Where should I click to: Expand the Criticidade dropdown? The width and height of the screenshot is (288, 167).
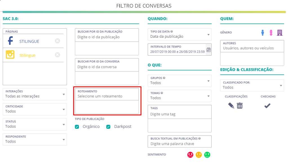click(x=35, y=109)
